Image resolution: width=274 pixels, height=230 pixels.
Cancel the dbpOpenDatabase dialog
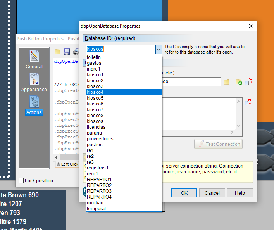(x=212, y=193)
